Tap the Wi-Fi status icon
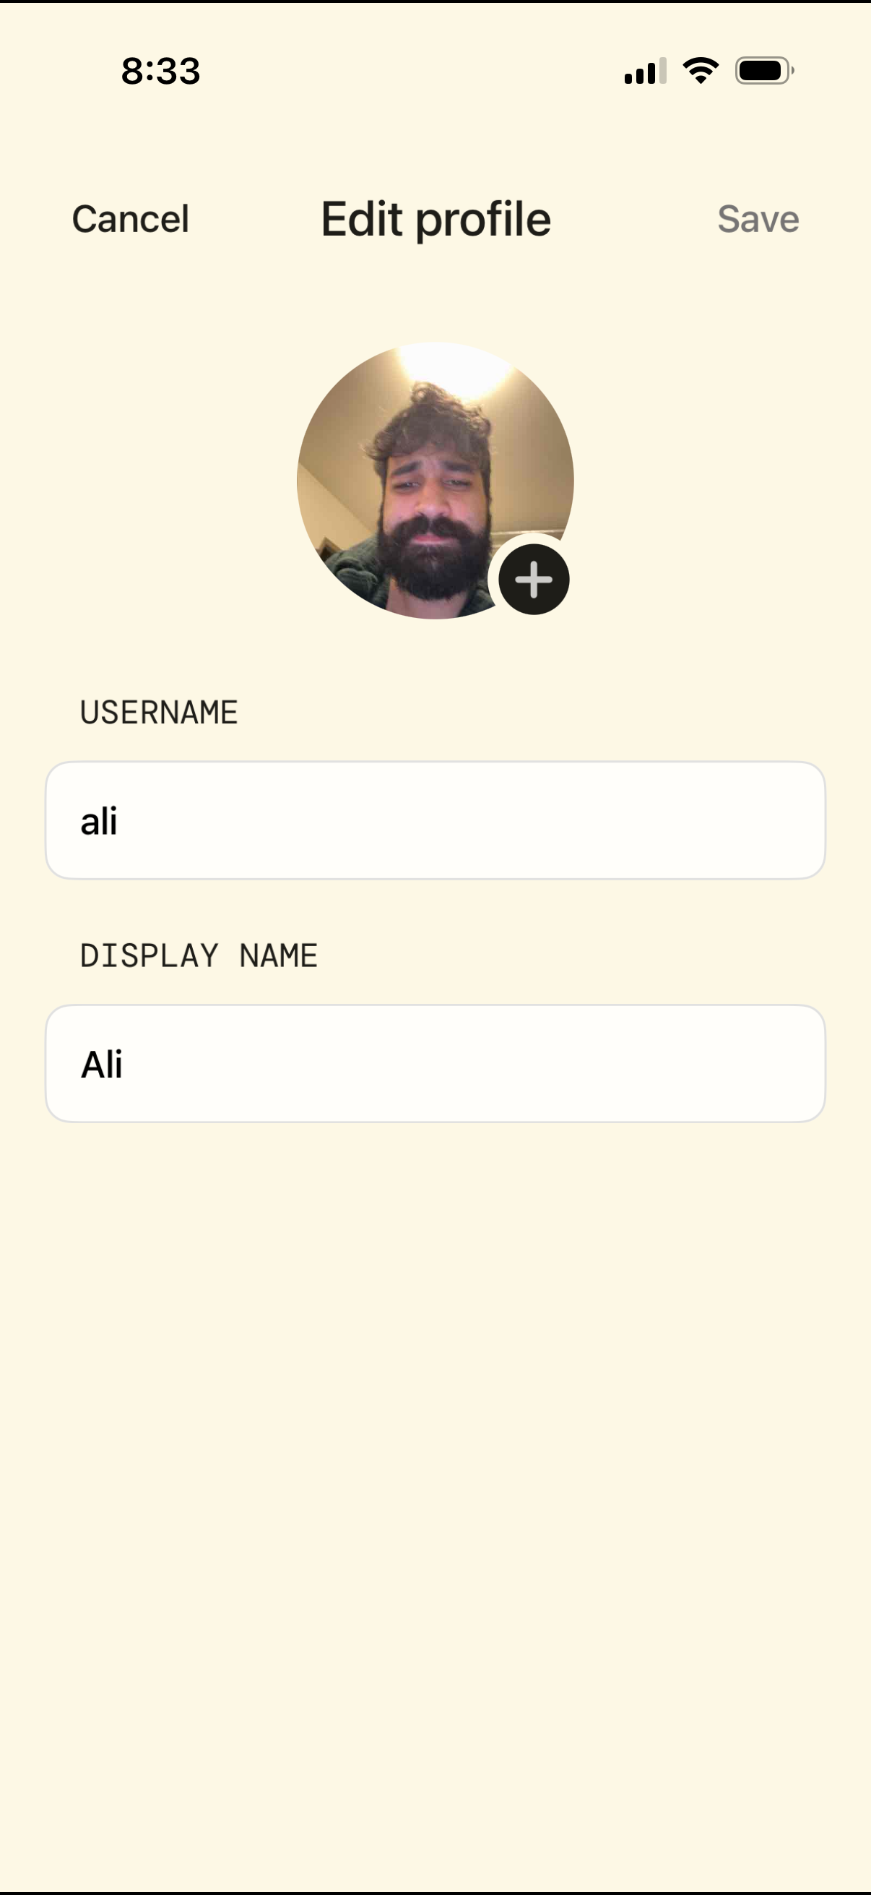Image resolution: width=871 pixels, height=1895 pixels. coord(701,71)
